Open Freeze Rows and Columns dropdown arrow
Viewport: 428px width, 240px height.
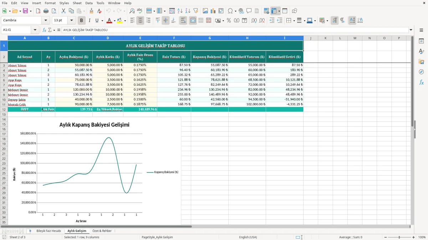(279, 11)
